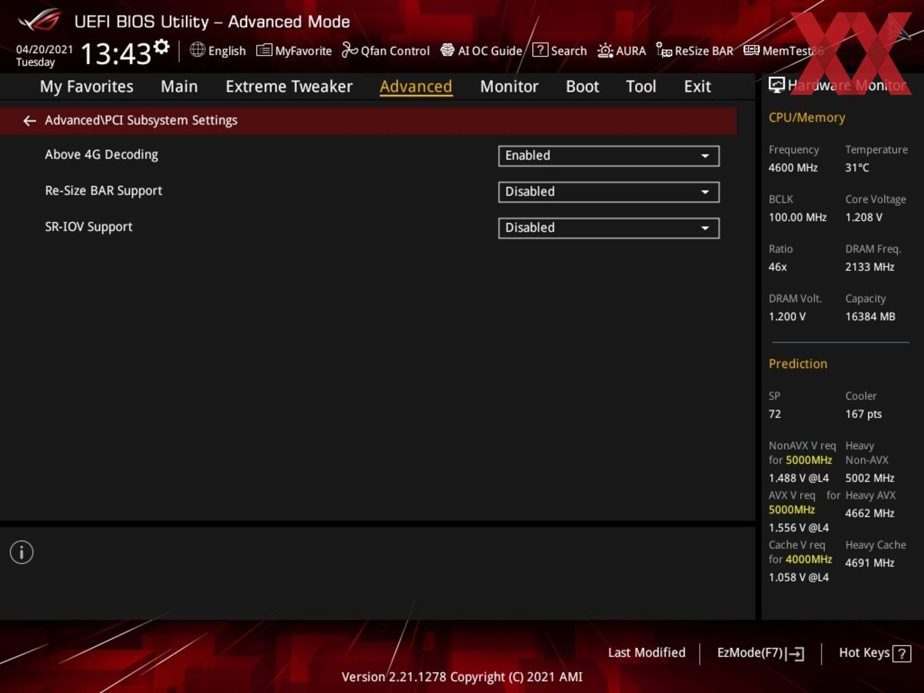Click the Hardware Monitor screen icon

777,85
